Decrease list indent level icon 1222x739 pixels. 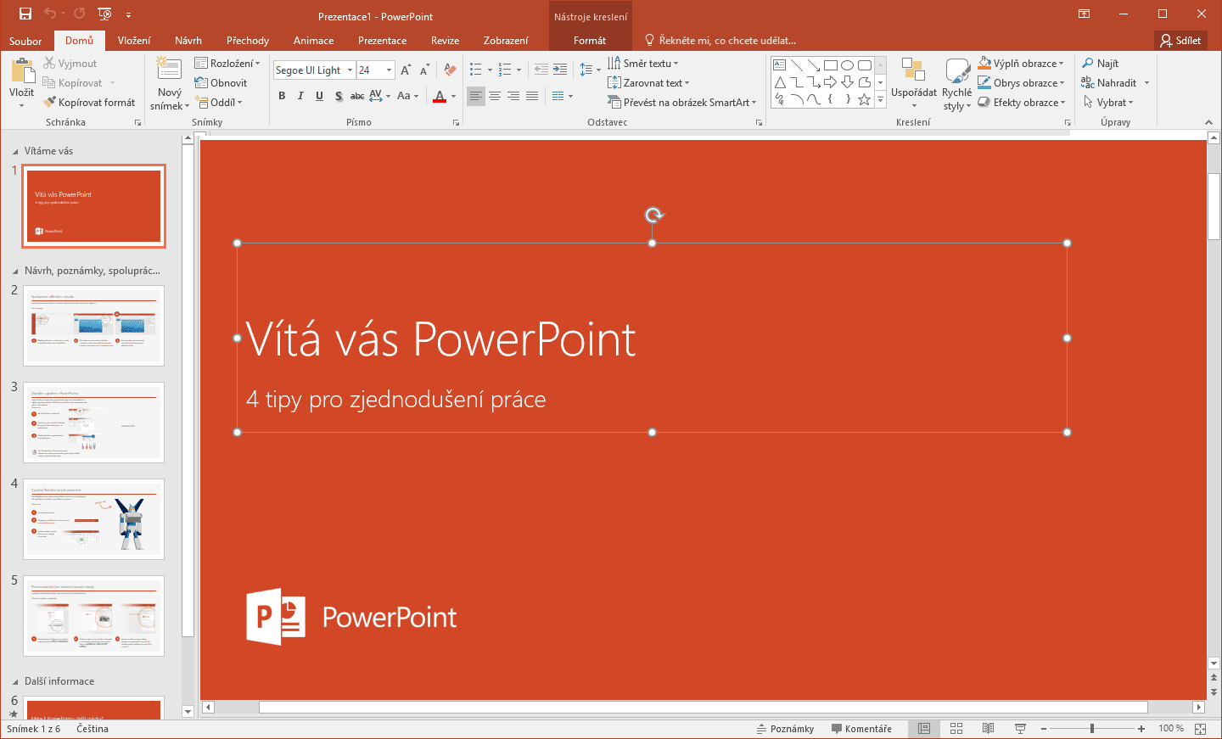pos(541,70)
